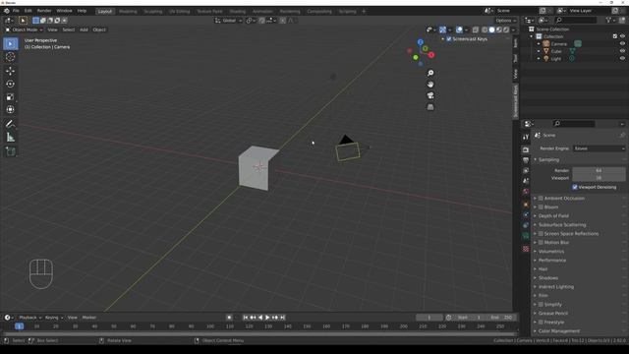Image resolution: width=629 pixels, height=354 pixels.
Task: Switch to the Modeling workspace tab
Action: 128,11
